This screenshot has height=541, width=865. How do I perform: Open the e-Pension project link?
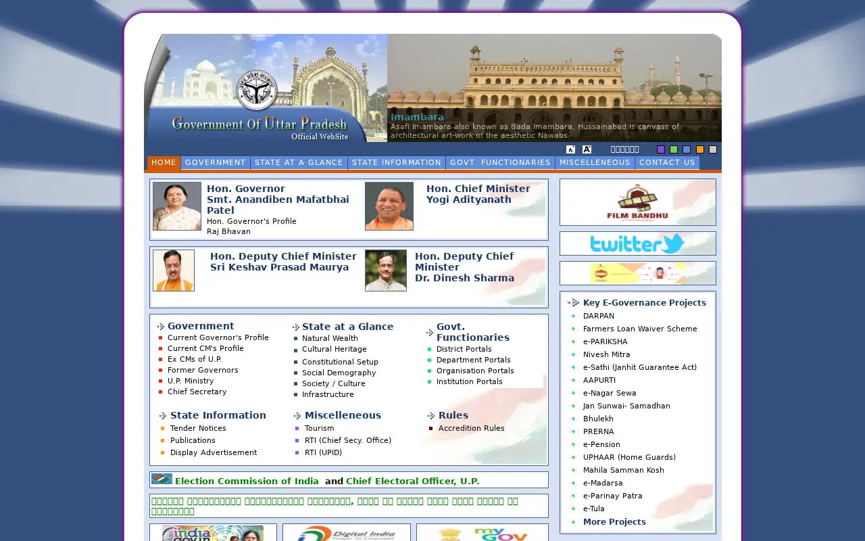(601, 444)
